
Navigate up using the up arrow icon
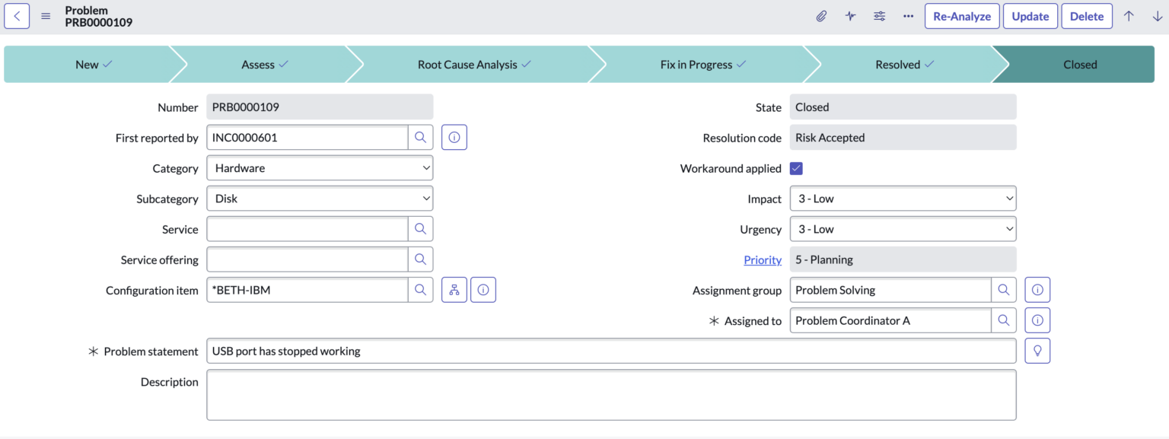click(x=1129, y=15)
